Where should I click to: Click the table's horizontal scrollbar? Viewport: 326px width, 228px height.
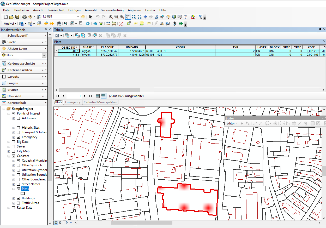99,90
